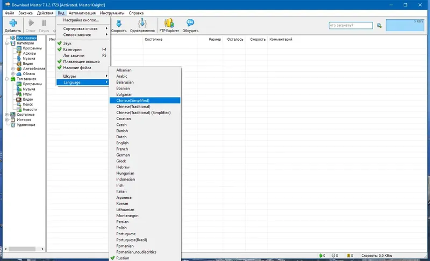This screenshot has height=261, width=430.
Task: Select the checked Russian language
Action: tap(145, 258)
